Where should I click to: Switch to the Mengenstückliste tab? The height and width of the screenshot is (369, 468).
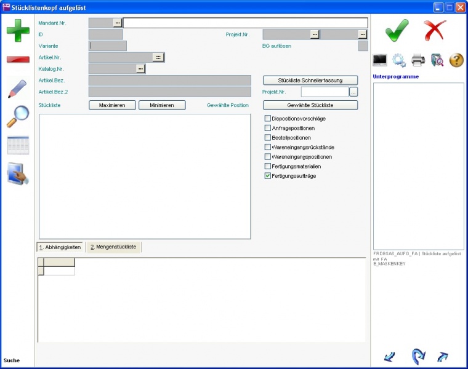113,247
